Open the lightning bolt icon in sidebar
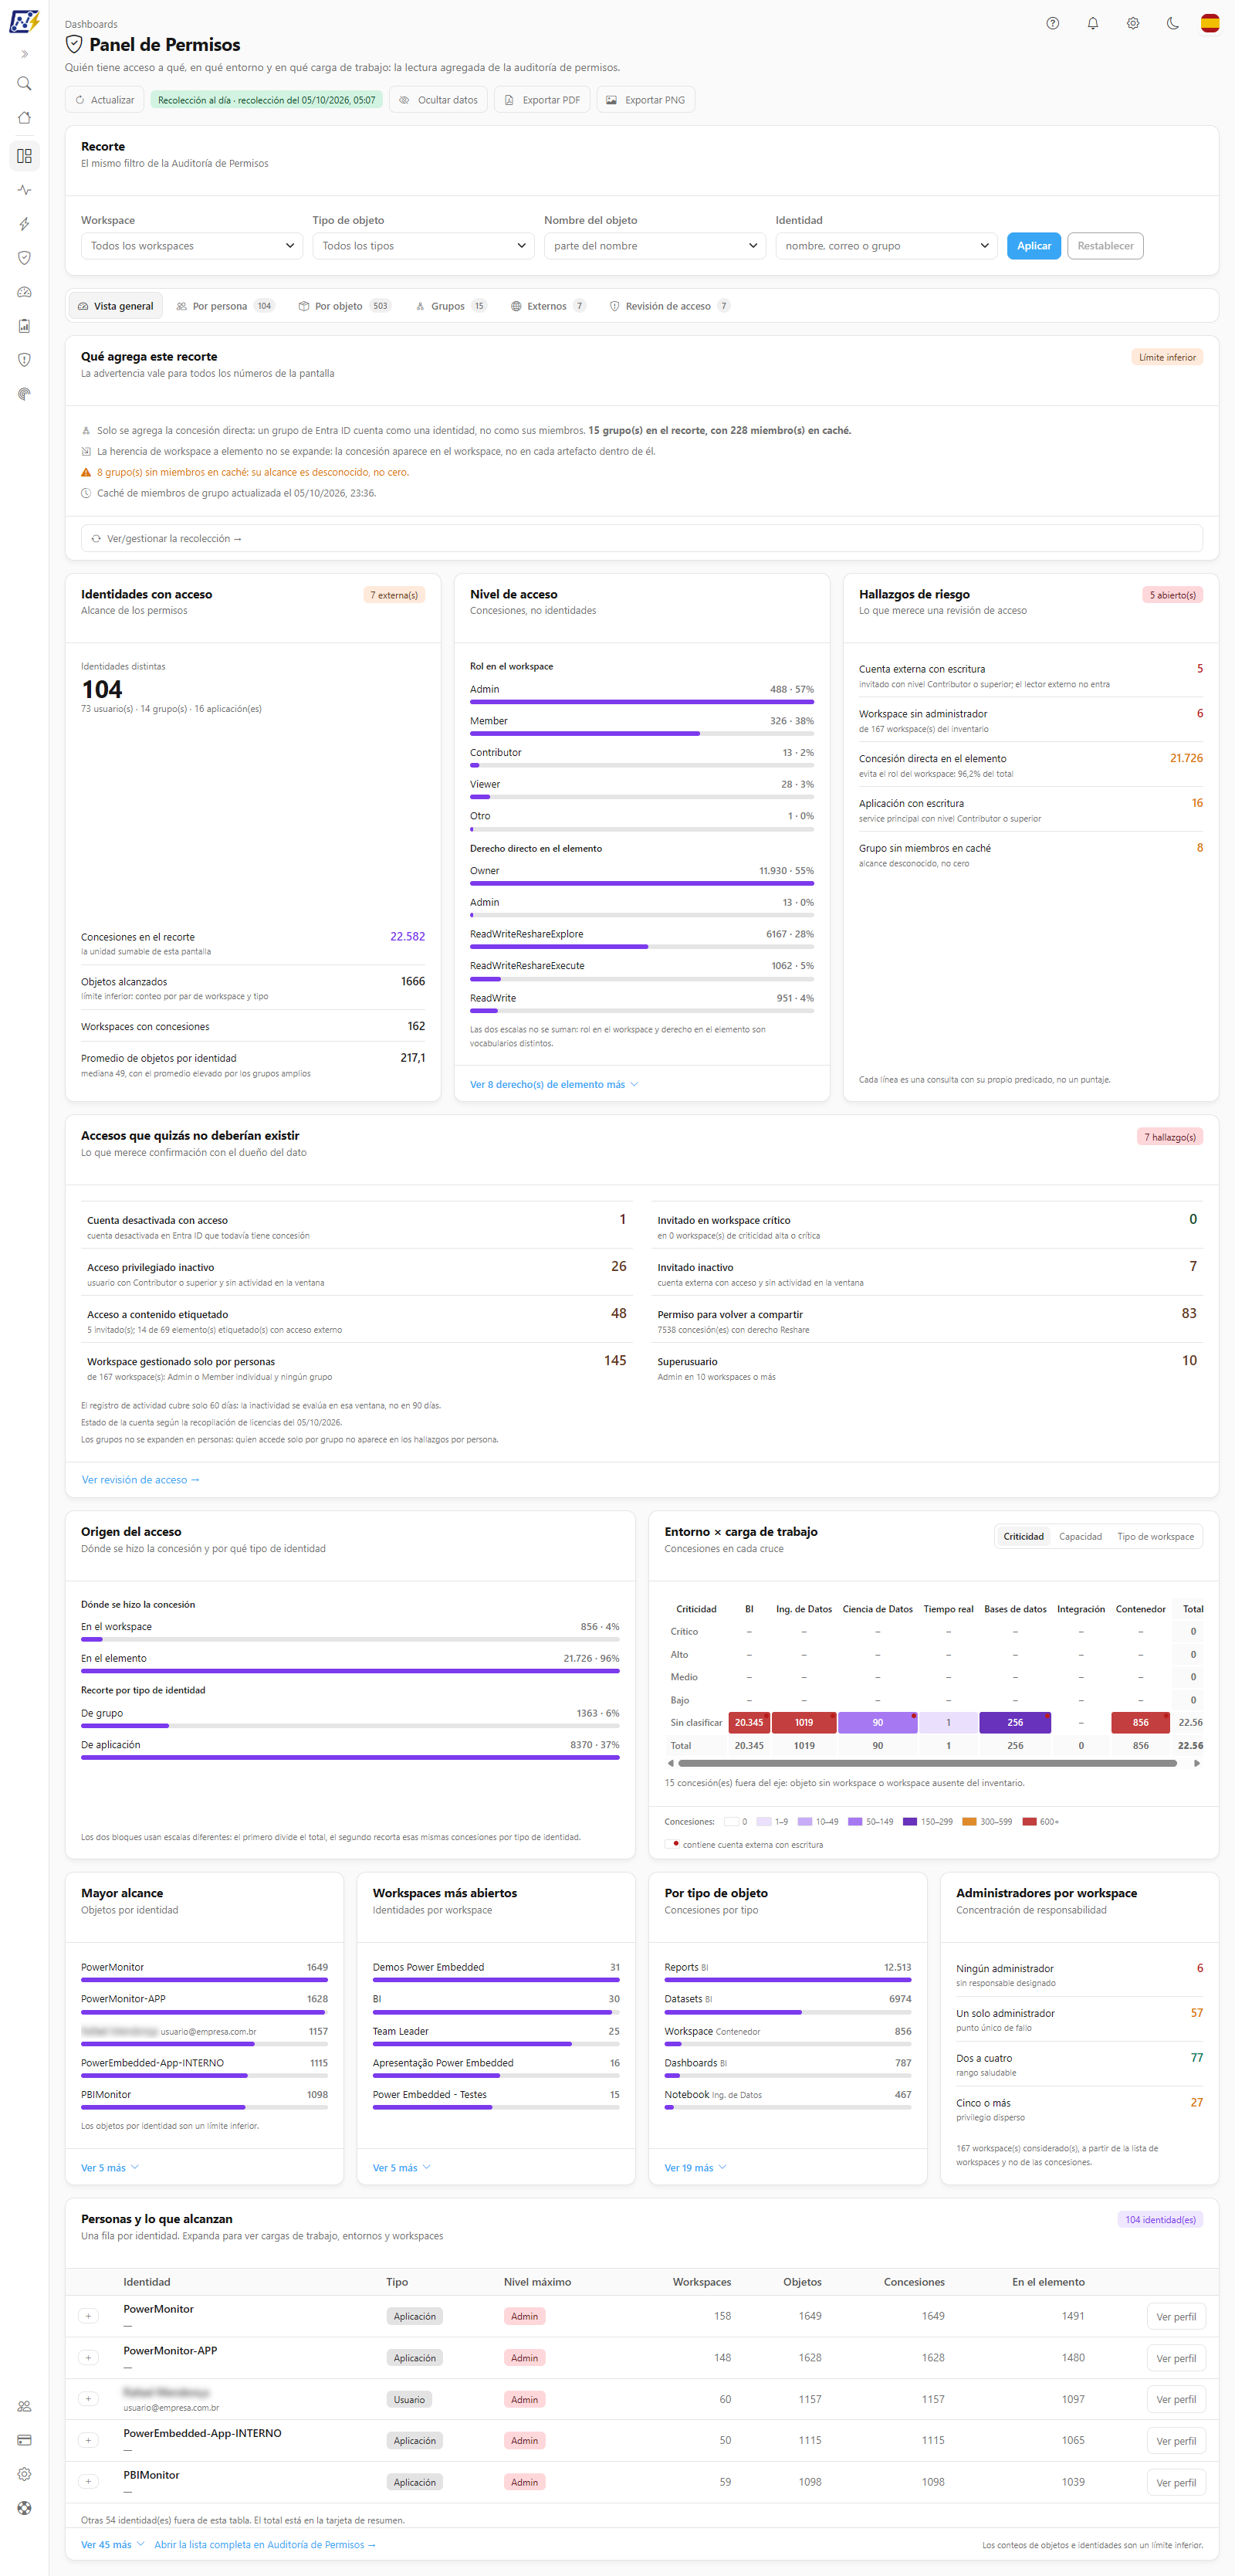Viewport: 1235px width, 2576px height. [x=24, y=224]
